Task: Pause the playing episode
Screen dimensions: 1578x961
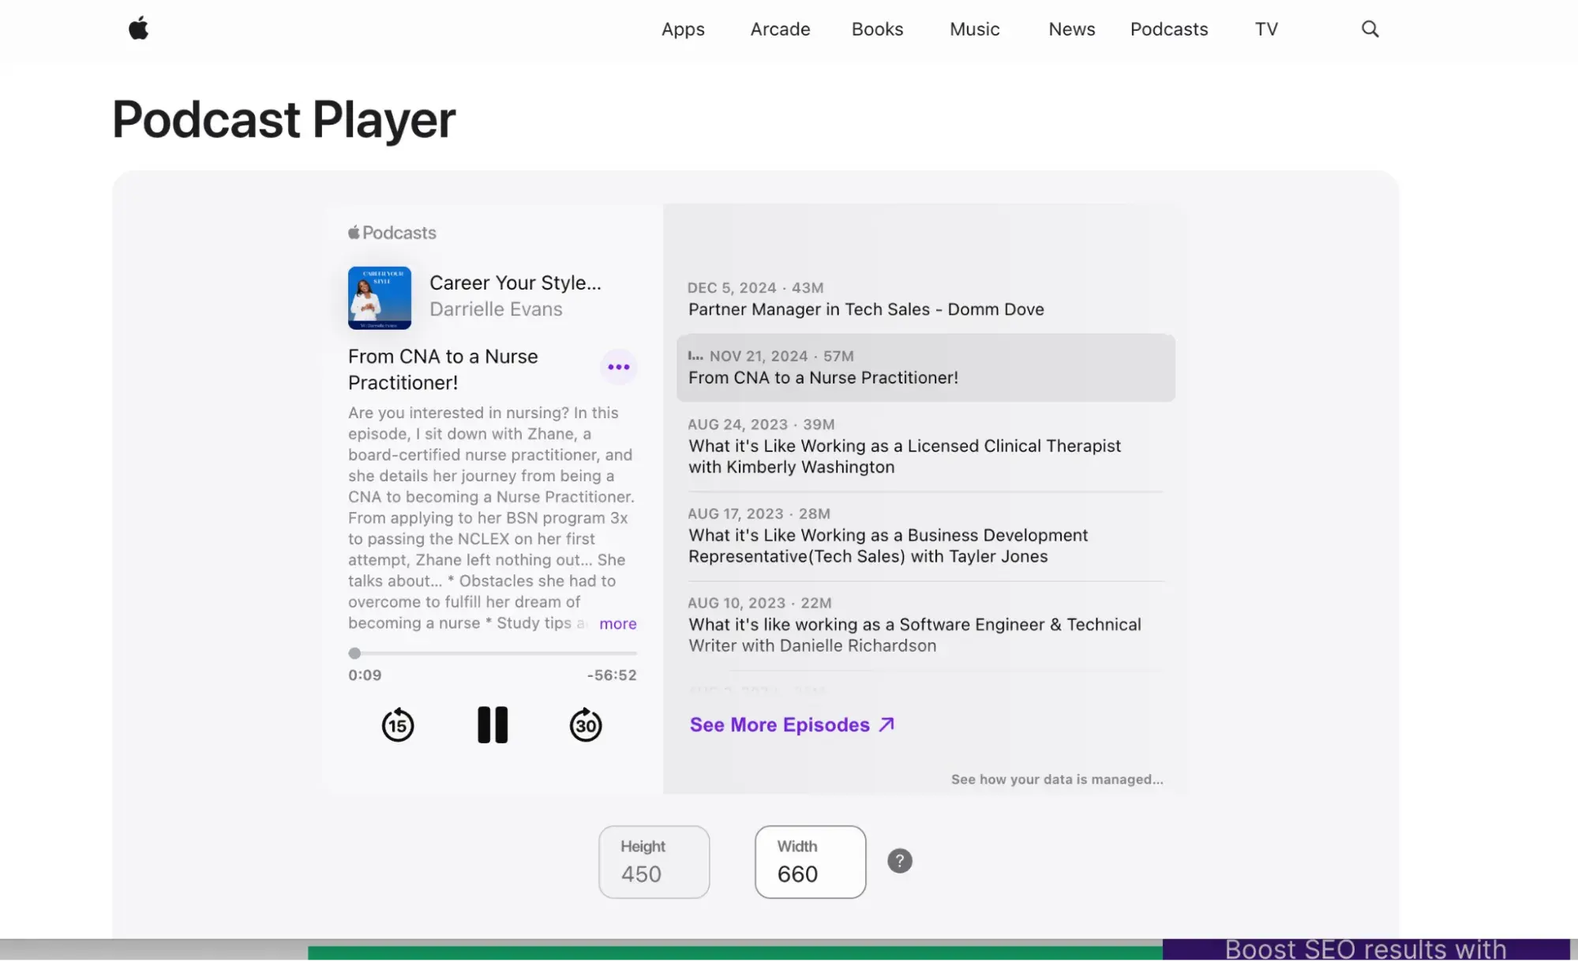Action: 493,724
